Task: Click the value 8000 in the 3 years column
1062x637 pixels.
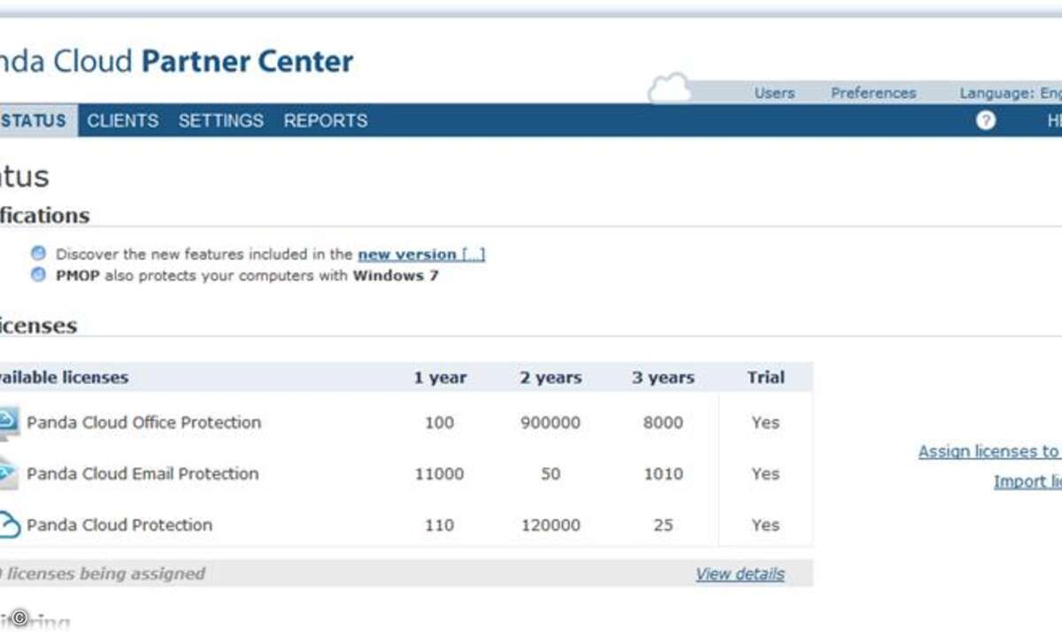Action: coord(663,423)
